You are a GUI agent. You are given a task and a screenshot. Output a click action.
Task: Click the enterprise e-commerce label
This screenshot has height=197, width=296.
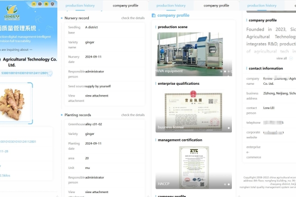(x=254, y=152)
